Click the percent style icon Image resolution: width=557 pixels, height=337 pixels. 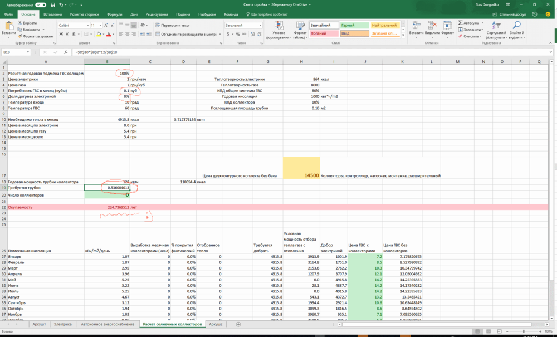(x=237, y=34)
